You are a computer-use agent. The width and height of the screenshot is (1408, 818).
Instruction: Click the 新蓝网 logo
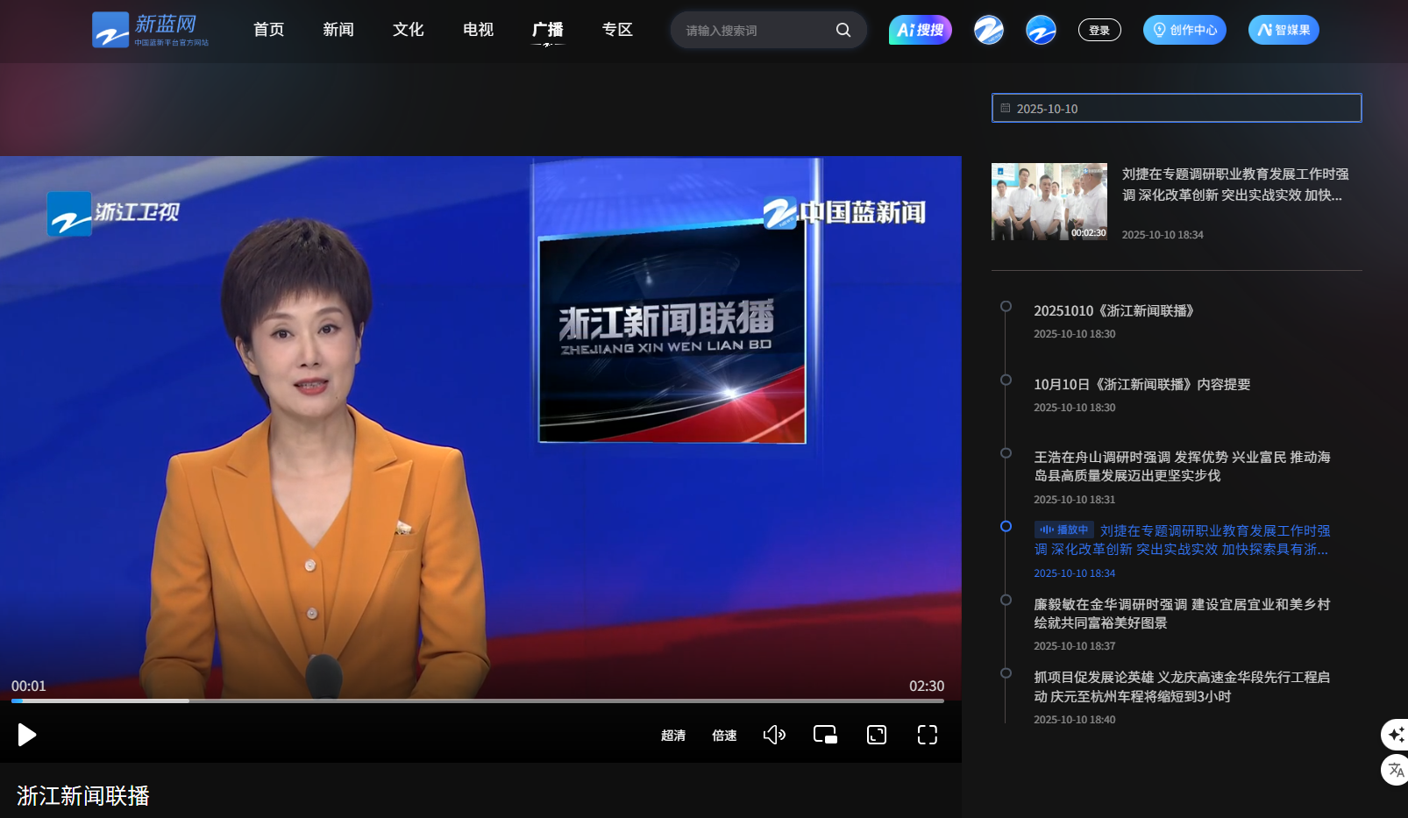coord(150,30)
